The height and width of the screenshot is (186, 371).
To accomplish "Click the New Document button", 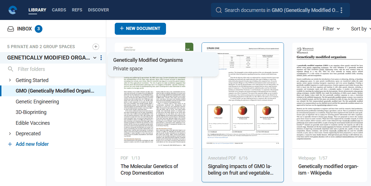I will [140, 28].
